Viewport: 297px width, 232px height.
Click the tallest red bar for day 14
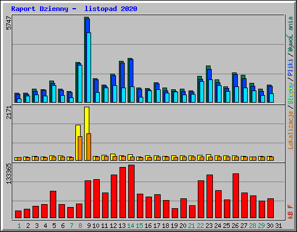point(131,191)
